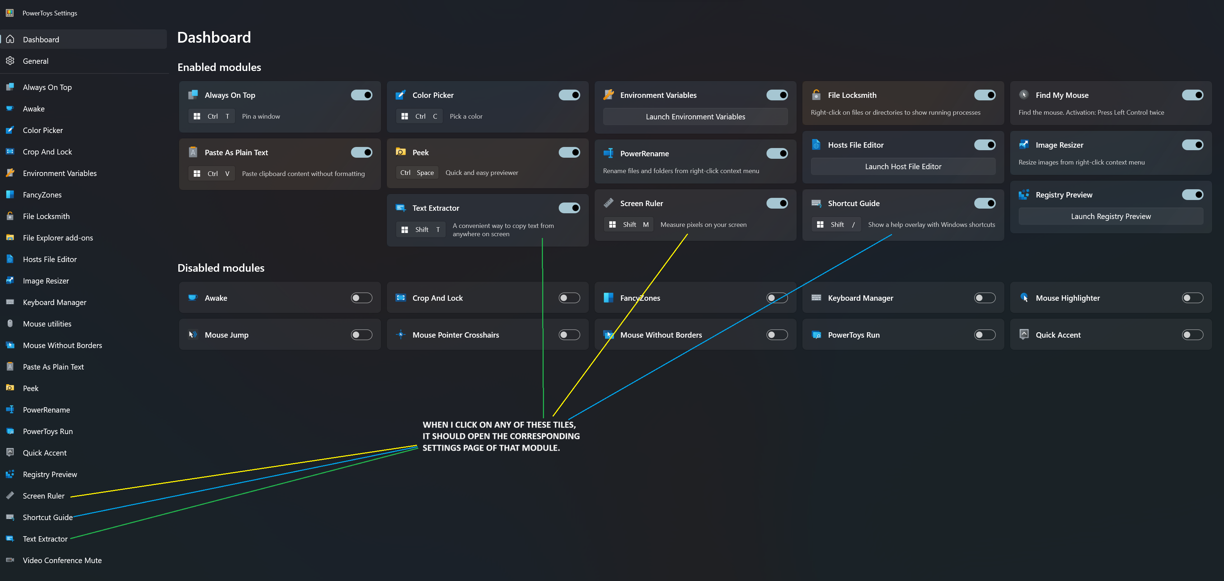Viewport: 1224px width, 581px height.
Task: Click the Peek camera icon on its tile
Action: coord(401,152)
